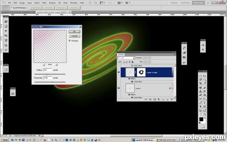The width and height of the screenshot is (227, 142).
Task: Select the Move tool
Action: (x=205, y=76)
